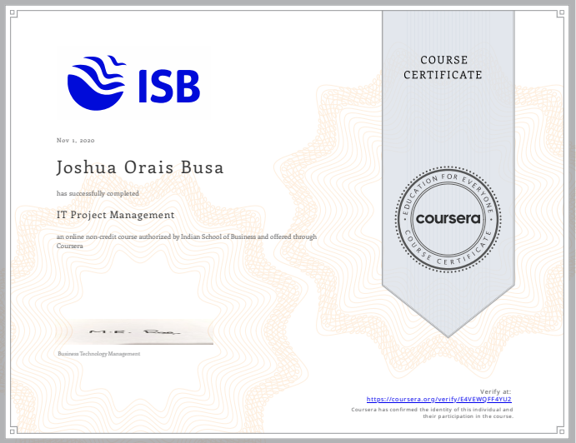Click the ISB logo
The height and width of the screenshot is (443, 576).
[133, 83]
